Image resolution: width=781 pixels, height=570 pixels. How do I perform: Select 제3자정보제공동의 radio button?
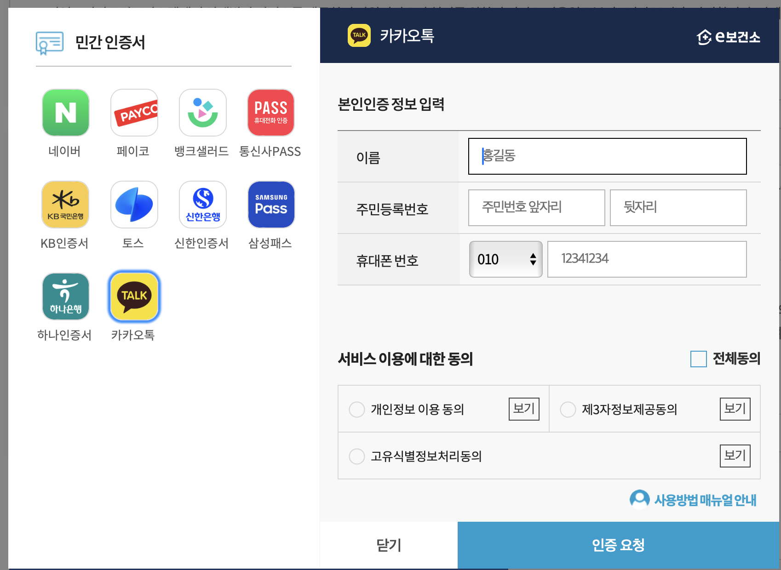pos(568,409)
